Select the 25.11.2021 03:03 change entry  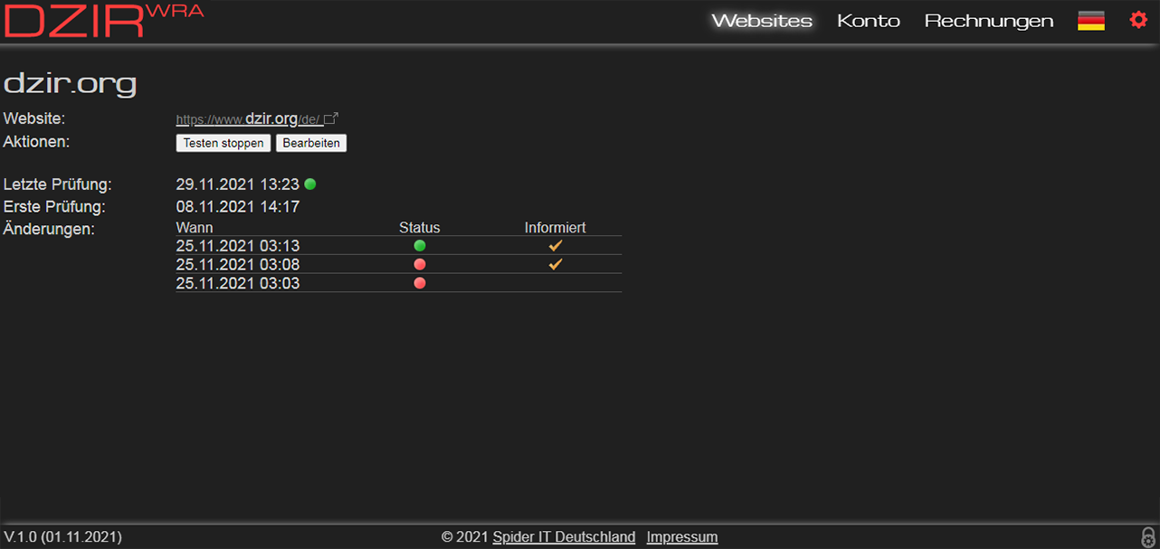coord(399,283)
